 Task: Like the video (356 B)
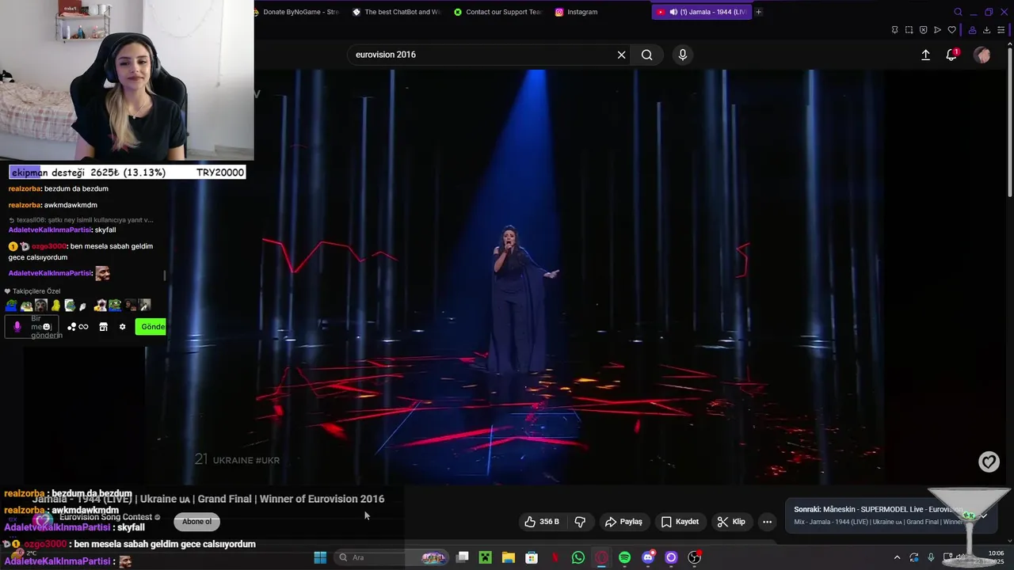[542, 522]
